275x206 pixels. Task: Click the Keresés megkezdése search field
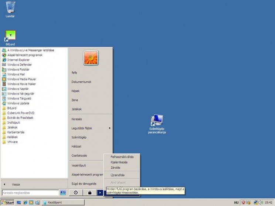[x=30, y=193]
